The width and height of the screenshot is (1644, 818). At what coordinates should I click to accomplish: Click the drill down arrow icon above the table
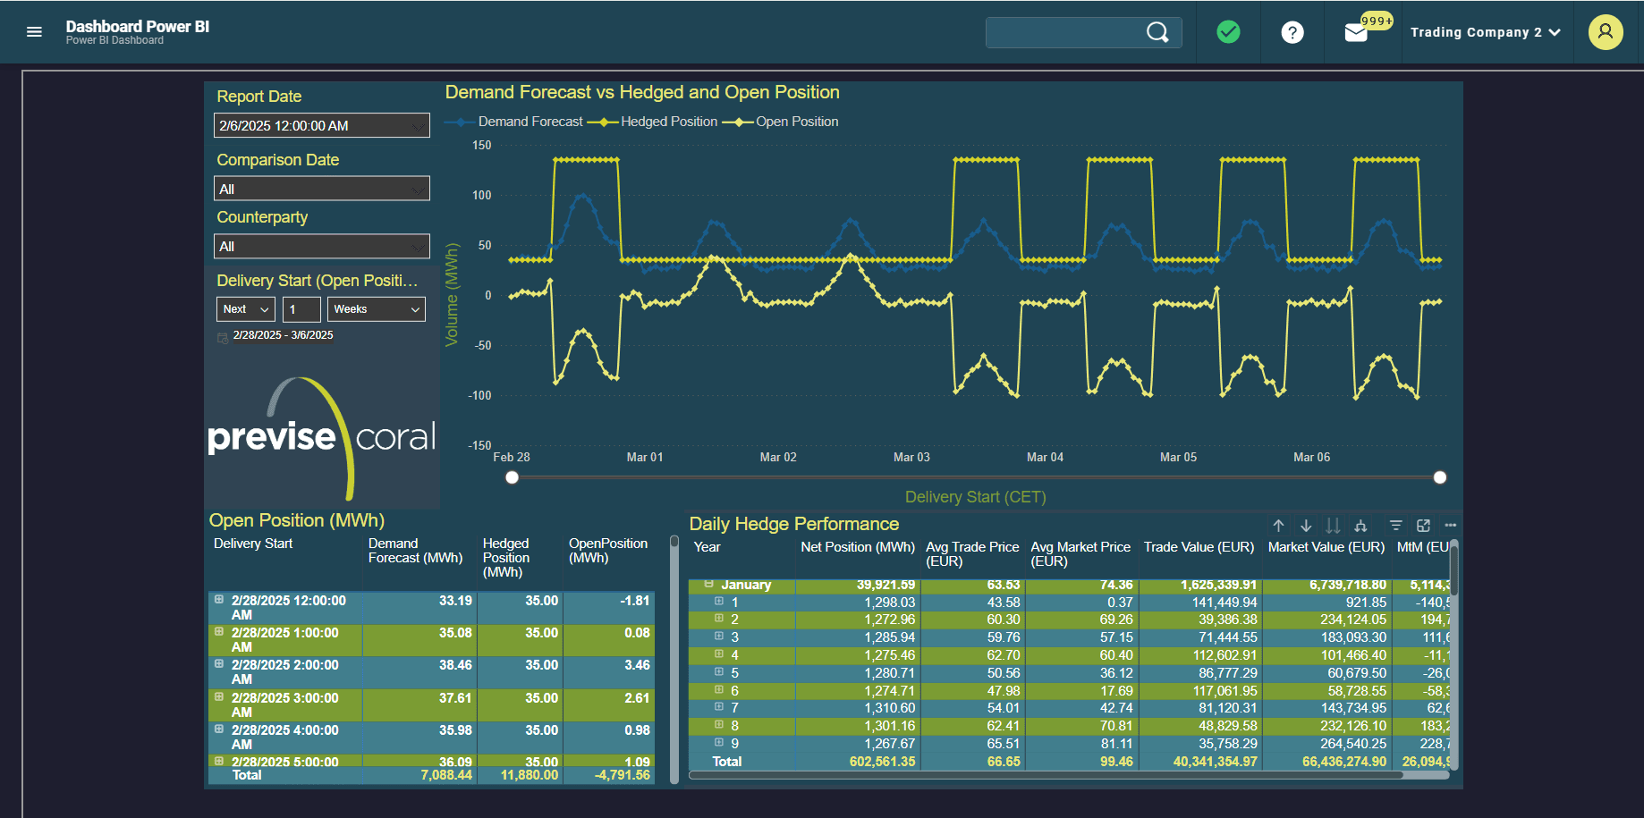coord(1306,526)
